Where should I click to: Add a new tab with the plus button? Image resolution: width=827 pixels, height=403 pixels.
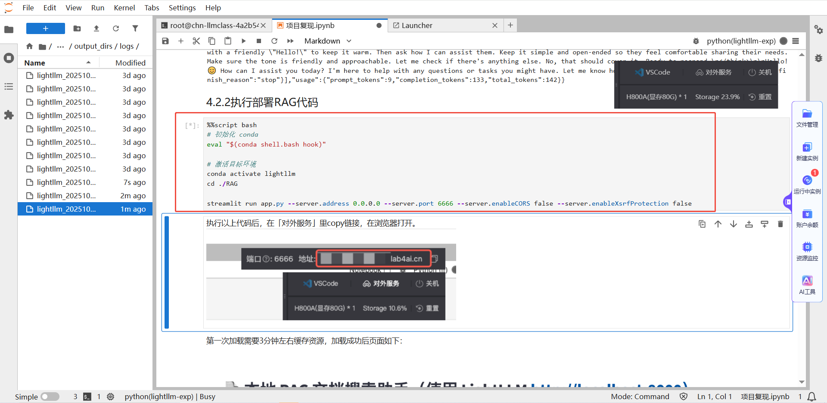[x=510, y=25]
